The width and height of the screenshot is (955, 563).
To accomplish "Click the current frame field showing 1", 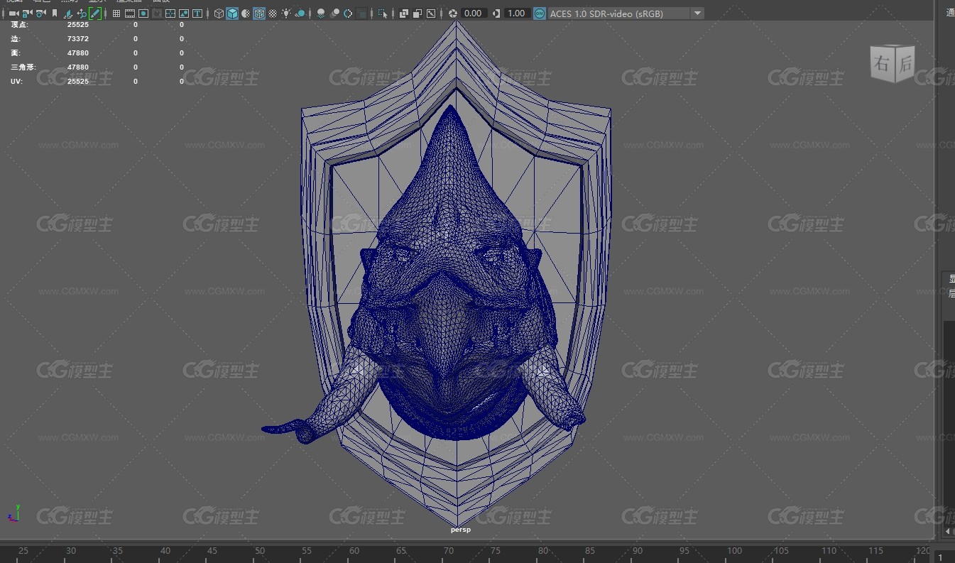I will pos(945,557).
